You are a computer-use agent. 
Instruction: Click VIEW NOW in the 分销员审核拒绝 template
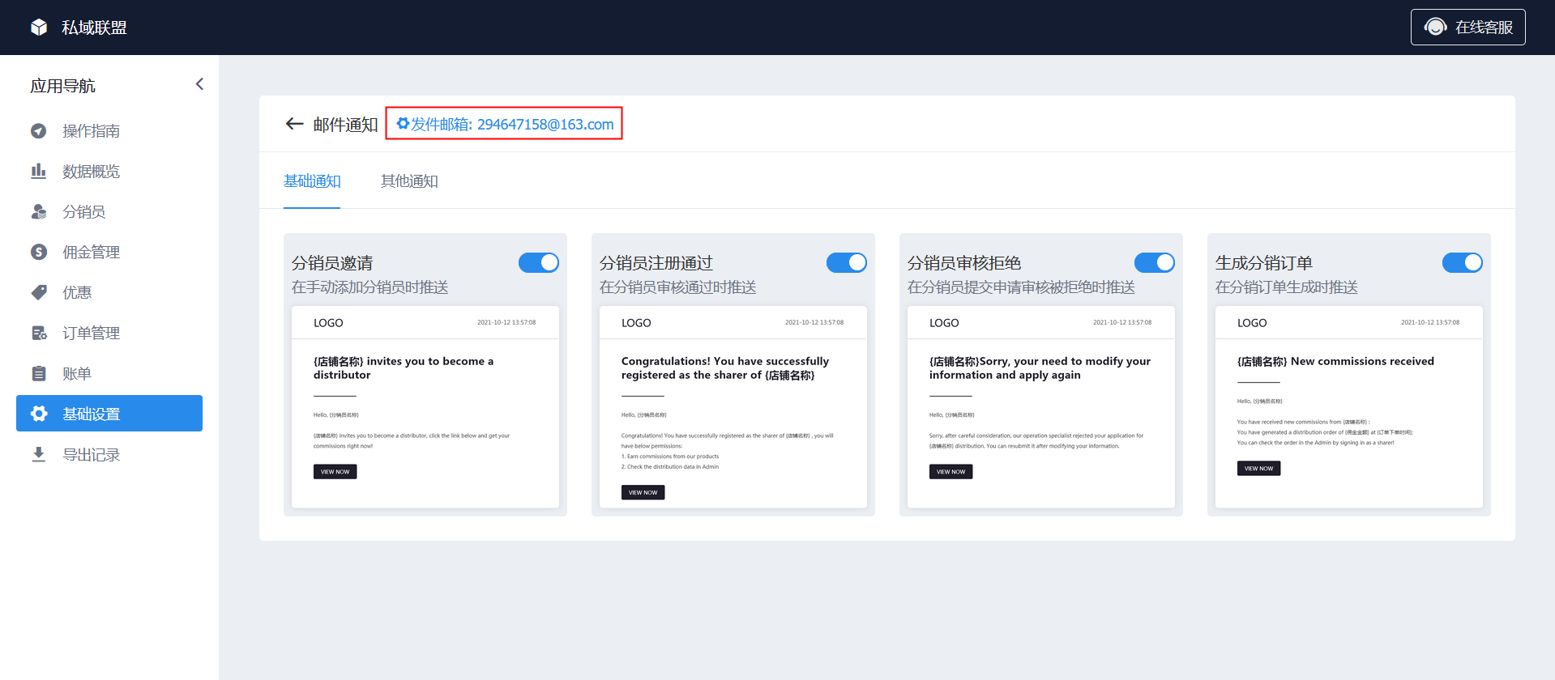pyautogui.click(x=951, y=472)
